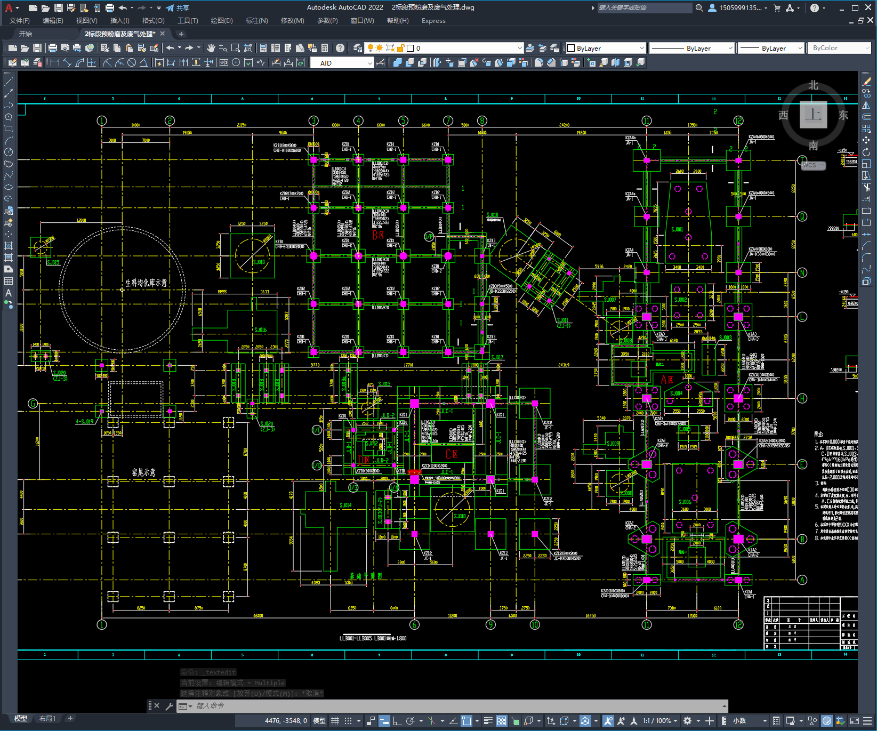Open the 绘图(D) menu
This screenshot has height=731, width=877.
coord(222,21)
